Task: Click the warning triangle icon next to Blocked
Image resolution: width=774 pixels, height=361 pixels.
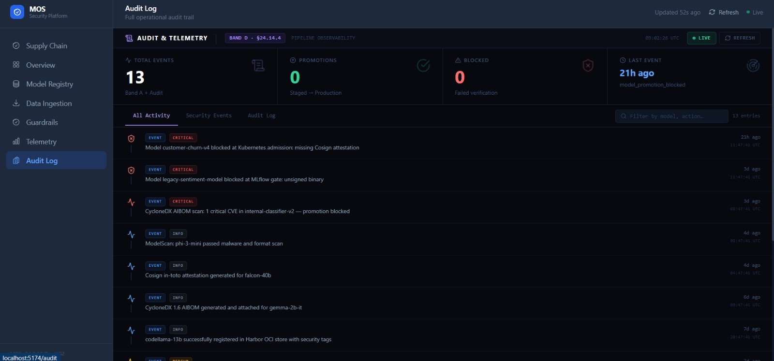Action: click(458, 60)
